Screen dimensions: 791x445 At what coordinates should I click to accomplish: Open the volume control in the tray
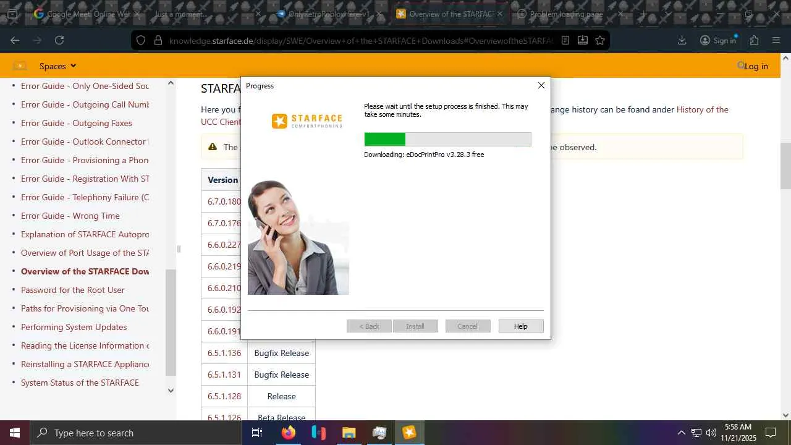(711, 433)
